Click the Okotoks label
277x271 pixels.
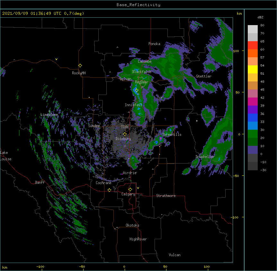tap(132, 225)
